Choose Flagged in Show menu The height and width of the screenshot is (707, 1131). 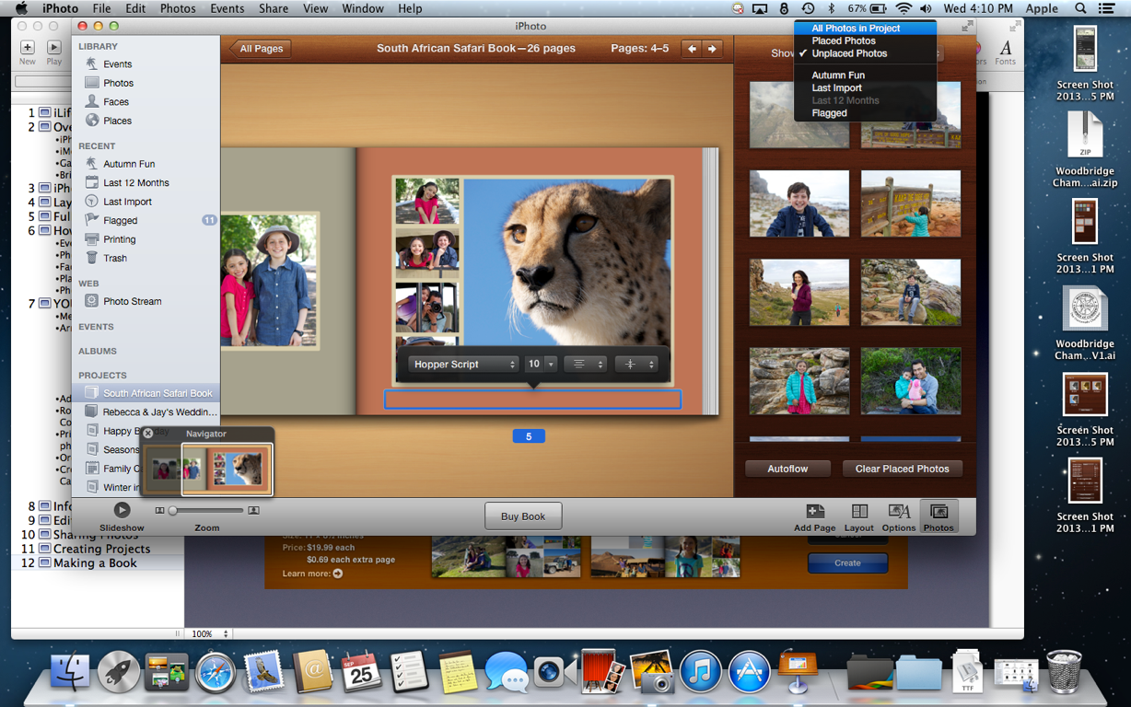point(865,113)
